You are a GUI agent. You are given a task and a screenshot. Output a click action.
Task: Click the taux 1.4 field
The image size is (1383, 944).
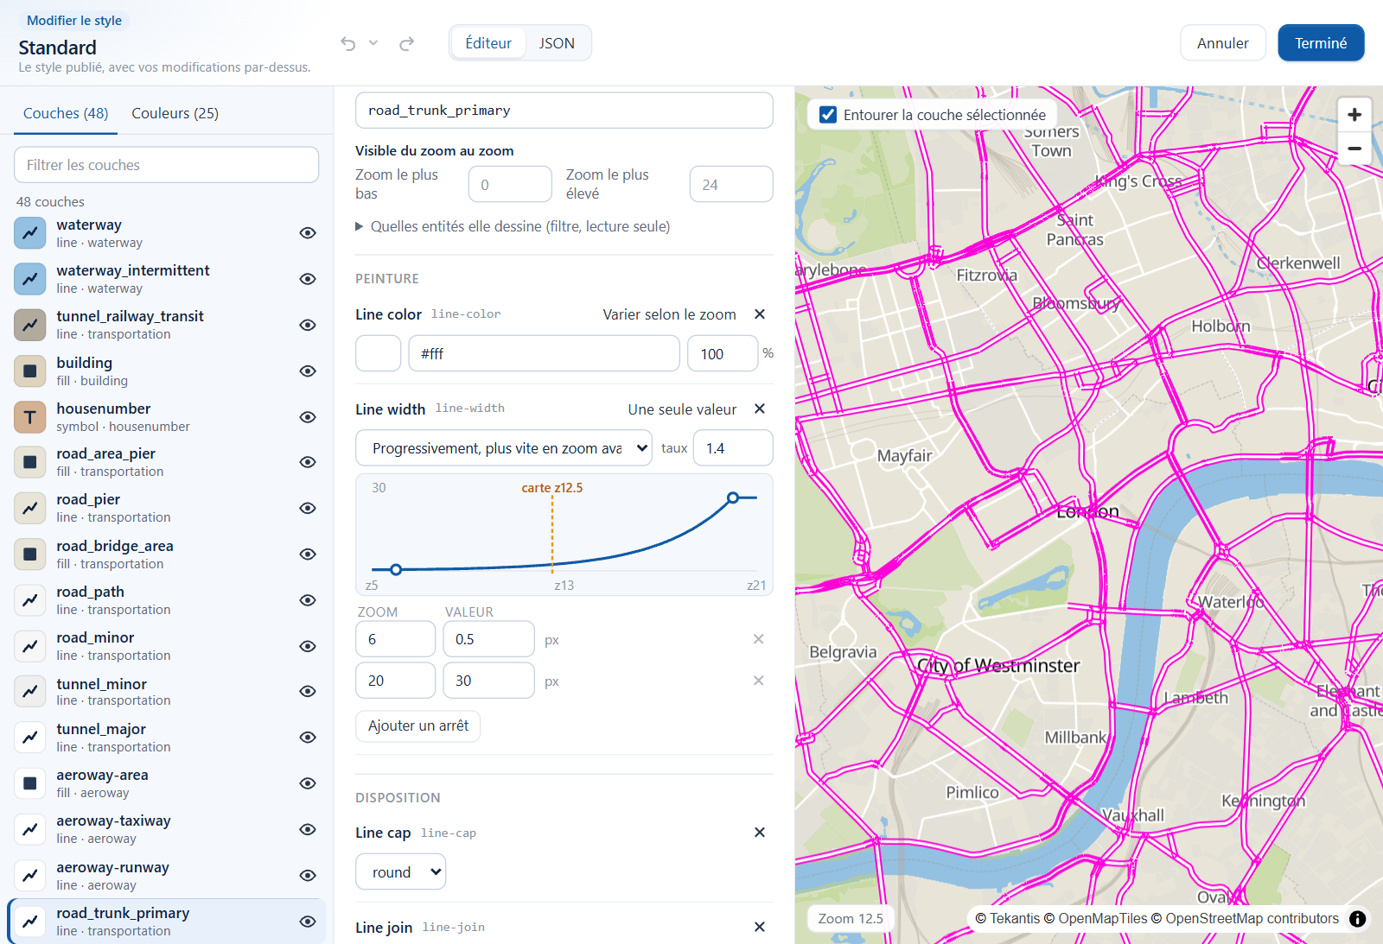point(733,448)
